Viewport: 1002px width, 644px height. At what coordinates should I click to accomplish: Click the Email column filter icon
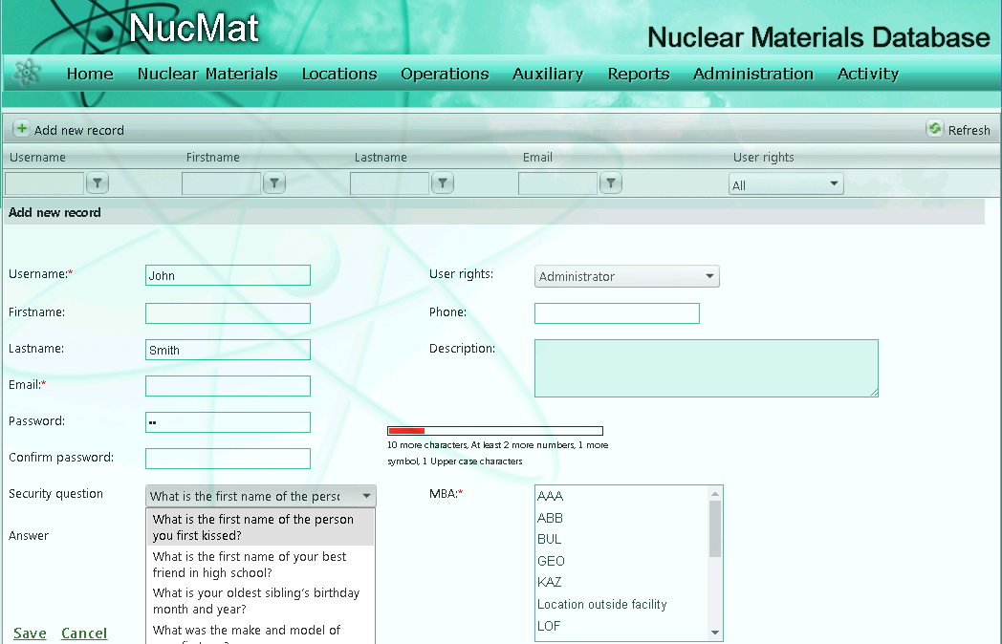[611, 183]
